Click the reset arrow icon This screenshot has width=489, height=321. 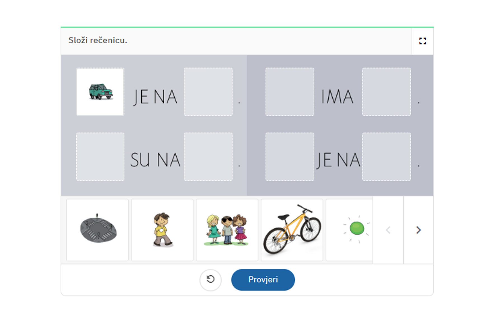tap(210, 280)
